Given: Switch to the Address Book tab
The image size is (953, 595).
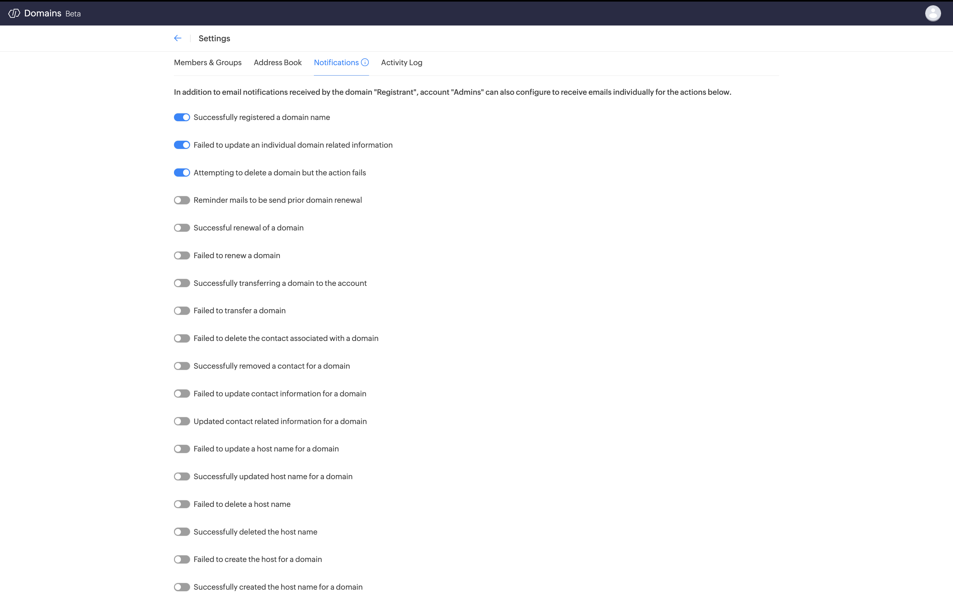Looking at the screenshot, I should [x=278, y=63].
